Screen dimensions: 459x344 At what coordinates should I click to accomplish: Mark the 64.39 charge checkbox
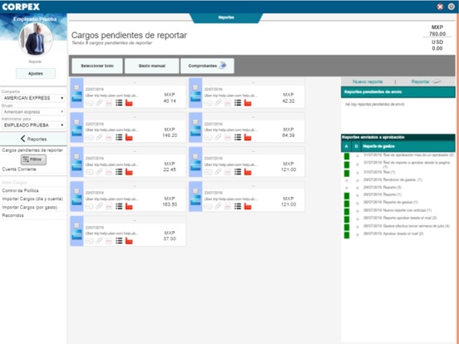click(195, 122)
